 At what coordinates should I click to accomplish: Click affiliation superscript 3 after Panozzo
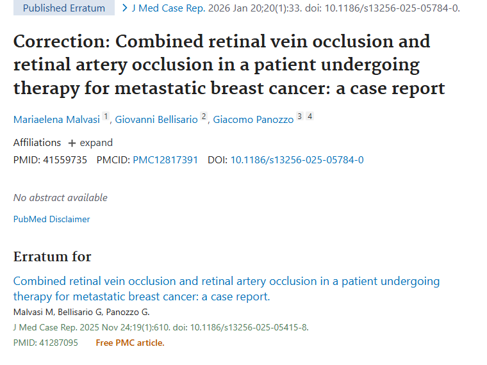[299, 117]
